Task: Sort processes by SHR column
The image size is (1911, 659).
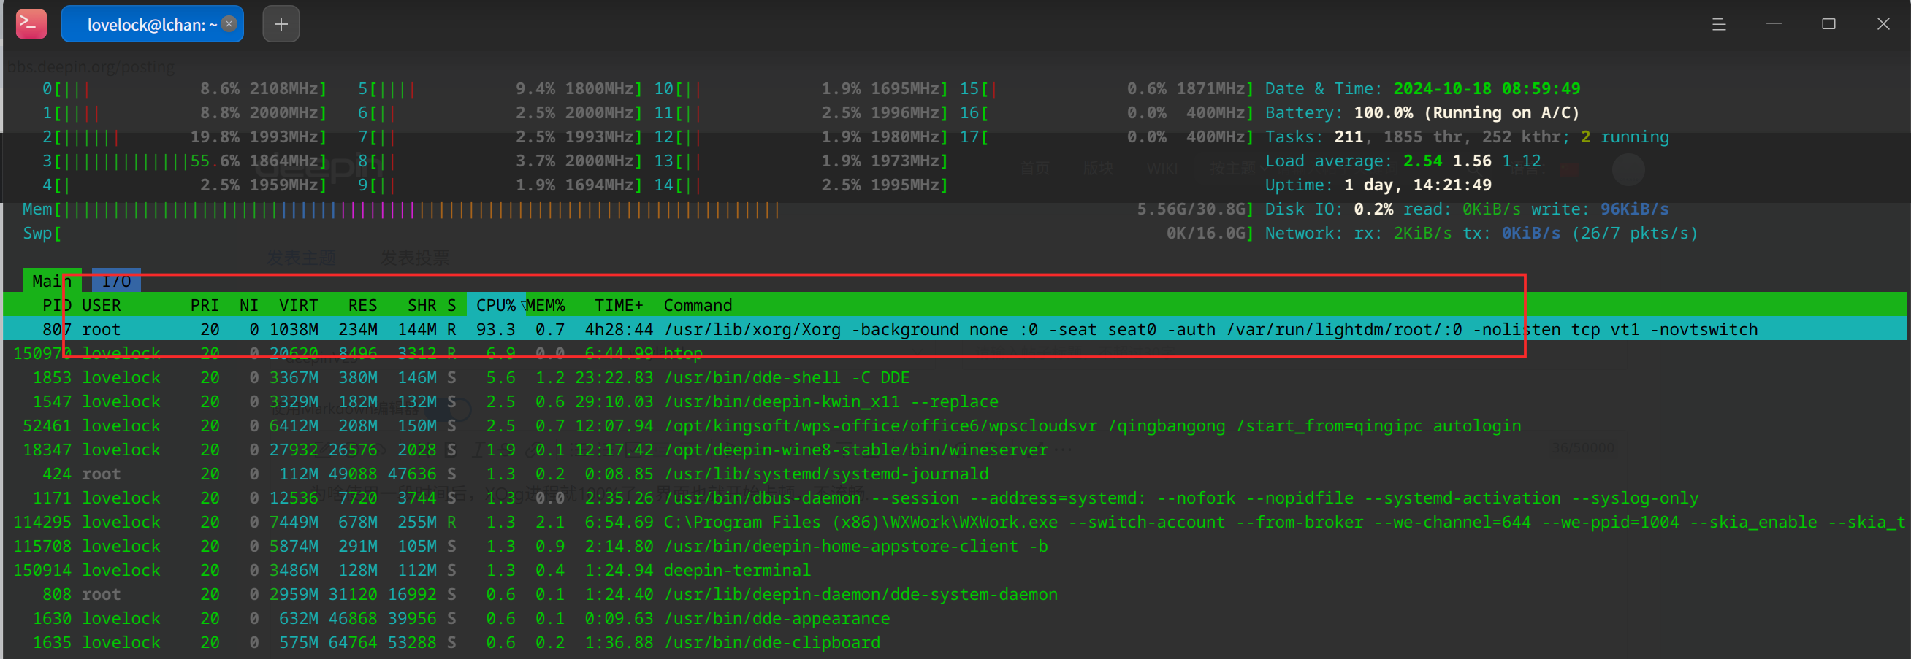Action: click(x=422, y=305)
